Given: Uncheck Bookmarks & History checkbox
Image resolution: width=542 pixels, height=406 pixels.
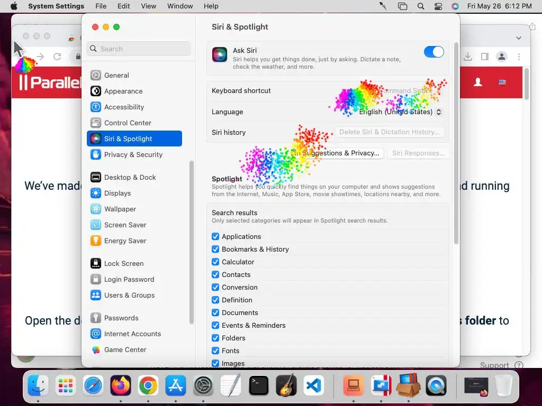Looking at the screenshot, I should click(215, 250).
